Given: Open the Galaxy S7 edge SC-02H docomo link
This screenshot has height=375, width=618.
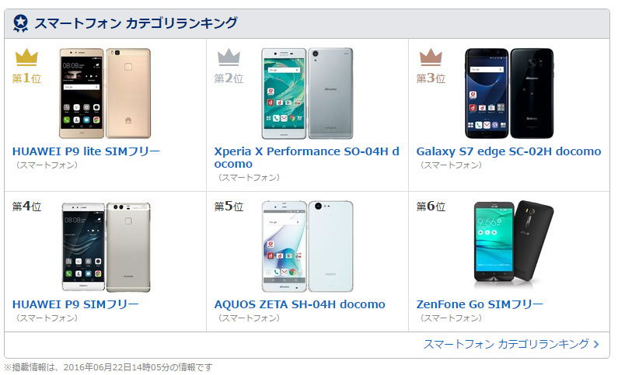Looking at the screenshot, I should point(509,151).
